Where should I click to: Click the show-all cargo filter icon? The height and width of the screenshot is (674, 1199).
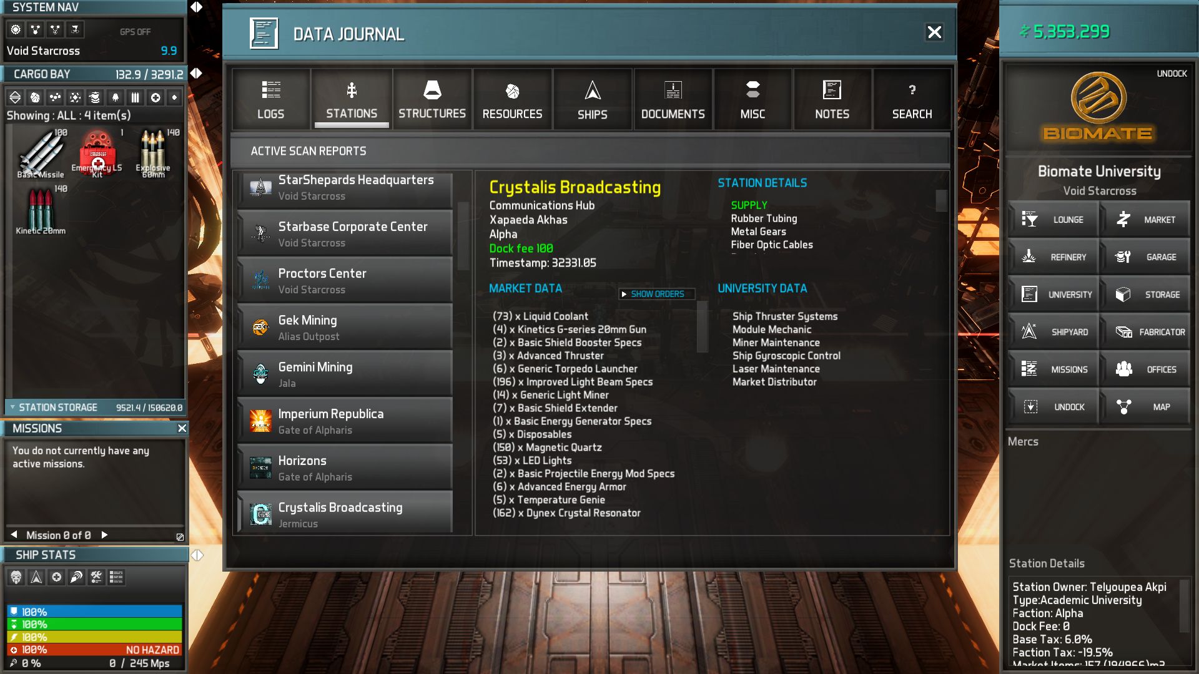(16, 97)
